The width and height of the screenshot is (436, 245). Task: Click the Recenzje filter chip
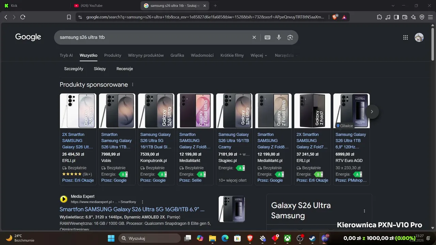pyautogui.click(x=125, y=69)
